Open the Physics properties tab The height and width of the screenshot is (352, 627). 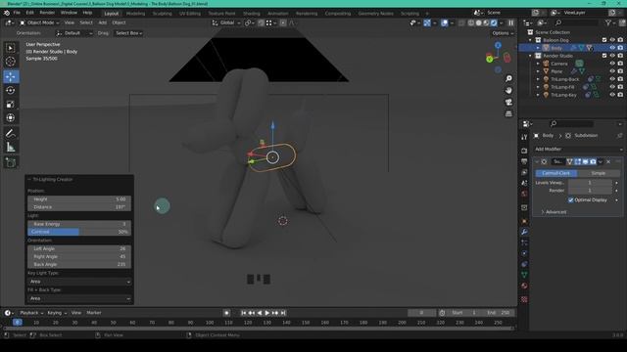coord(524,253)
